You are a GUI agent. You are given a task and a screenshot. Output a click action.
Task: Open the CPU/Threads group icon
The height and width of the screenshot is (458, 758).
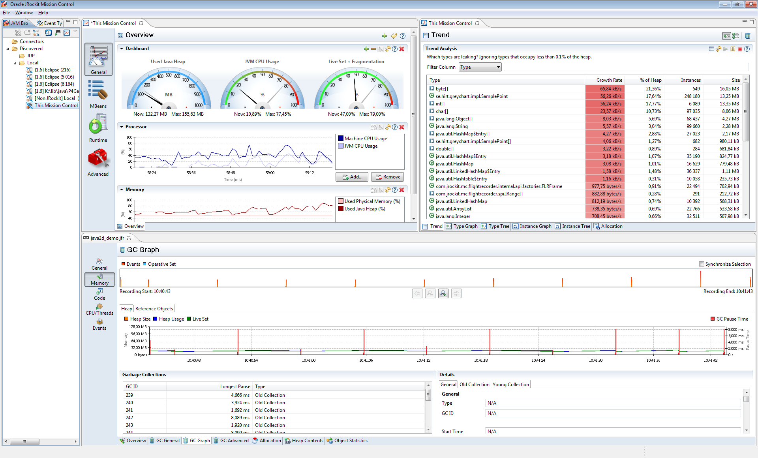99,306
